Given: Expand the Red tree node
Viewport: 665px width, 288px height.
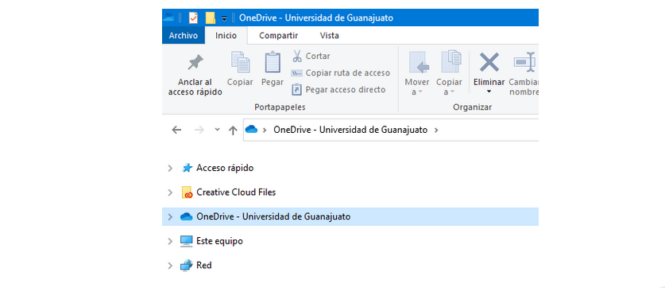Looking at the screenshot, I should point(170,266).
